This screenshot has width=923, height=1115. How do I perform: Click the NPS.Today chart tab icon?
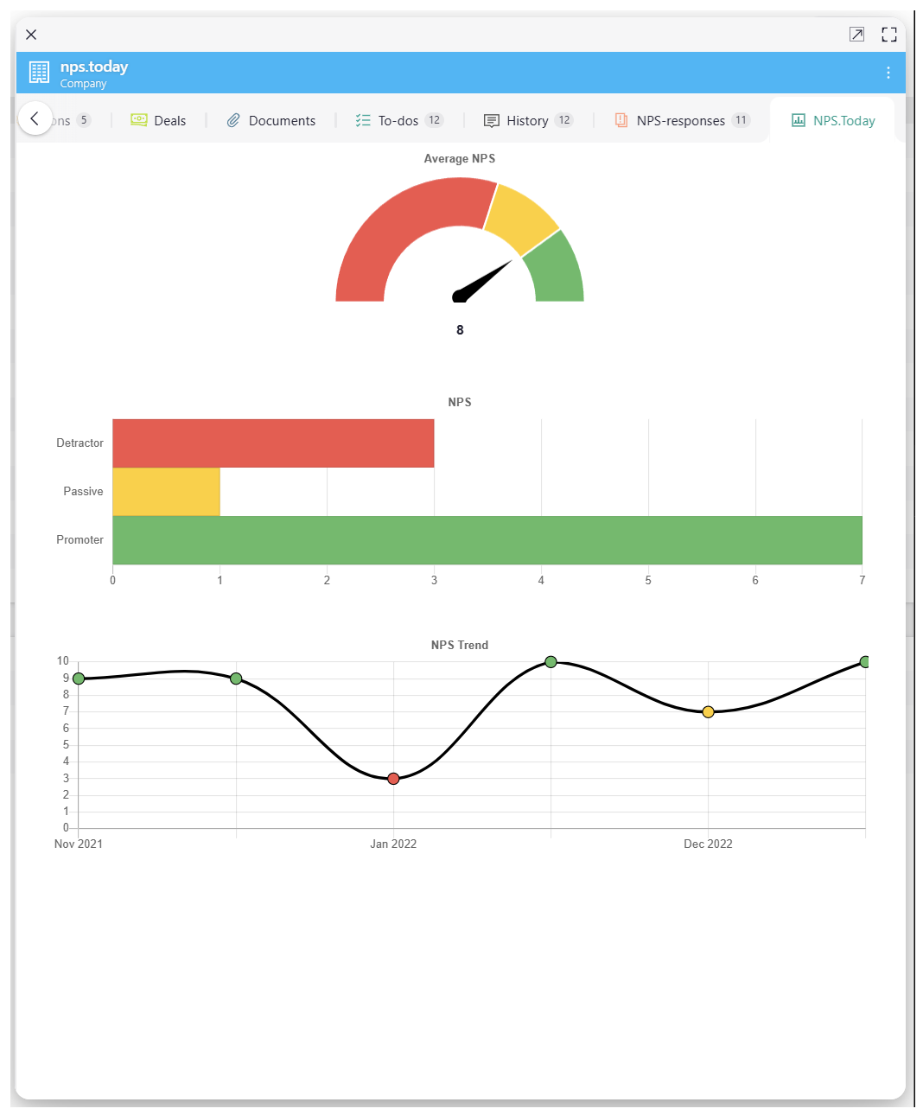point(799,121)
